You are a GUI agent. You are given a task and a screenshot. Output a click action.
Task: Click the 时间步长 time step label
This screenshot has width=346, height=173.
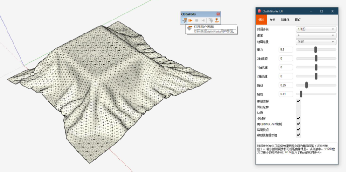point(263,29)
